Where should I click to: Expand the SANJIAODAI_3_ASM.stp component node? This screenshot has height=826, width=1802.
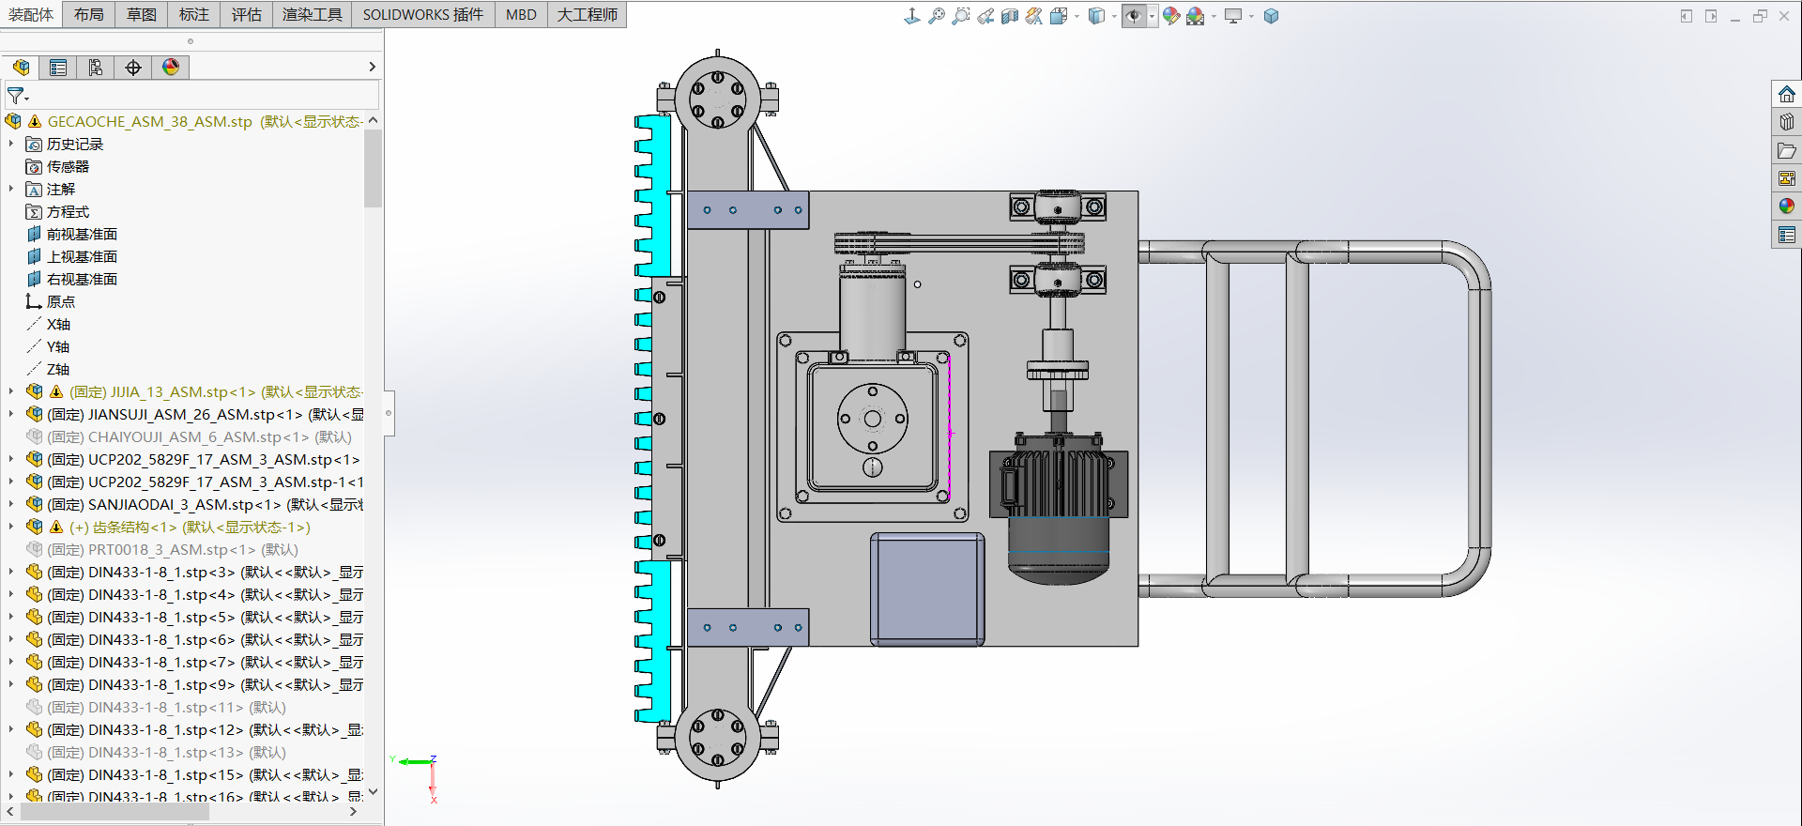[11, 504]
